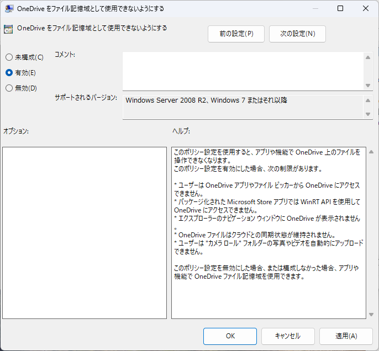Click help line beginning このポリシー設定を無効にした場合
Viewport: 379px width, 351px height.
tap(266, 268)
